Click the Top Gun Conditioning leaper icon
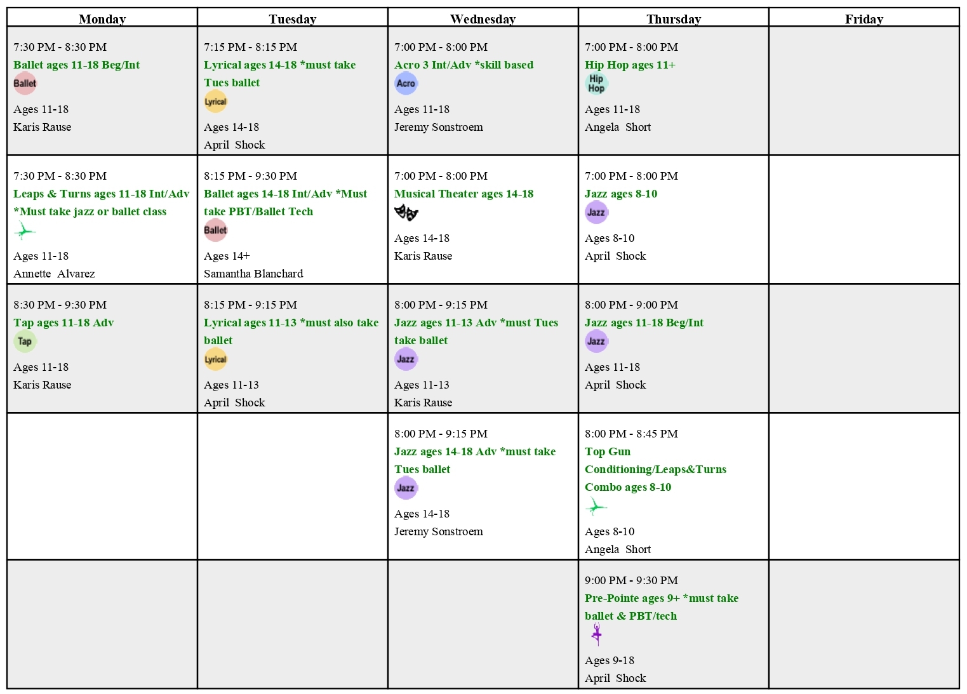Viewport: 967px width, 694px height. [596, 507]
